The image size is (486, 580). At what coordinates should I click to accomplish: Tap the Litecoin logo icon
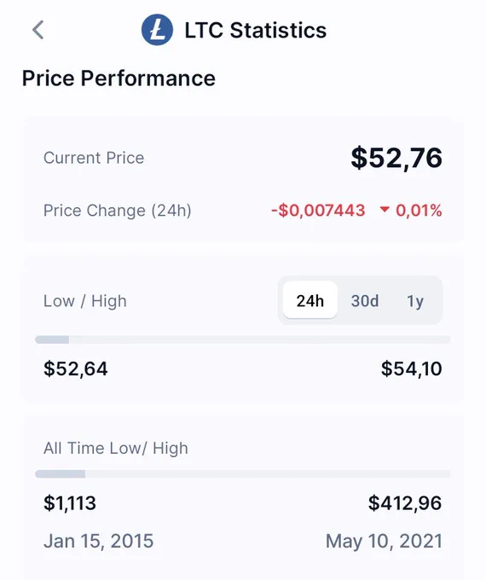157,30
